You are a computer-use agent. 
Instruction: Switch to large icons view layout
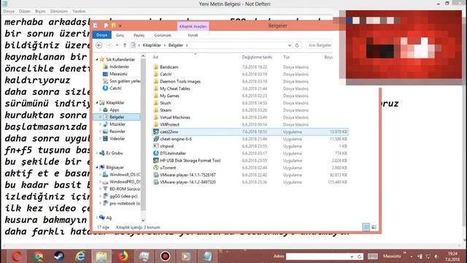tap(374, 227)
